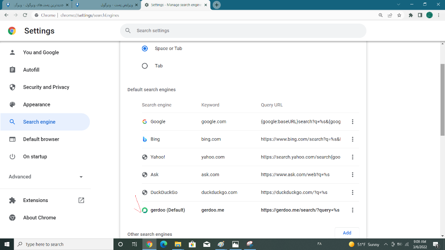The image size is (445, 250).
Task: Open the tab search chevron in title bar
Action: coord(398,4)
